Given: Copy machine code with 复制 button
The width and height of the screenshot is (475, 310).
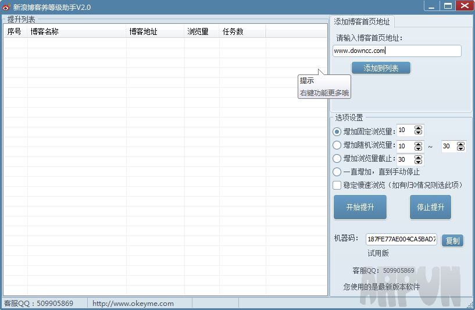Looking at the screenshot, I should [452, 240].
